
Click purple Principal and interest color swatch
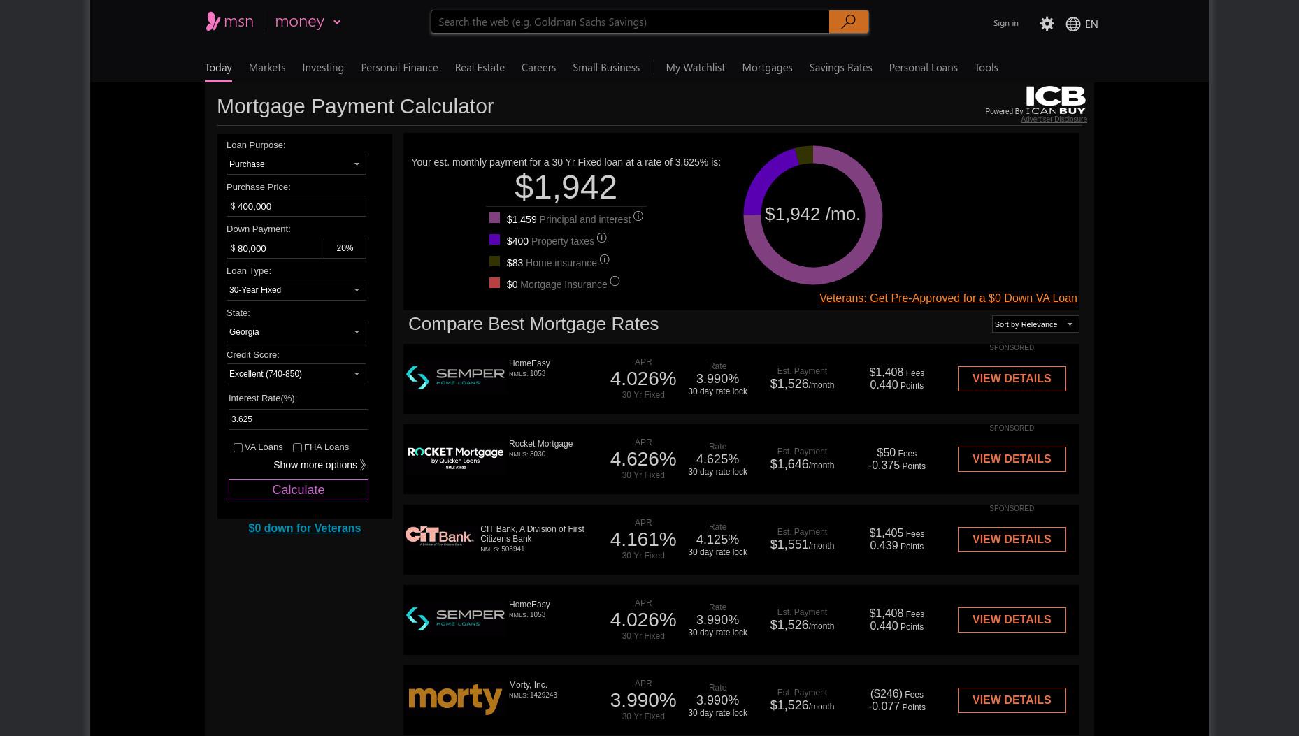(x=494, y=218)
